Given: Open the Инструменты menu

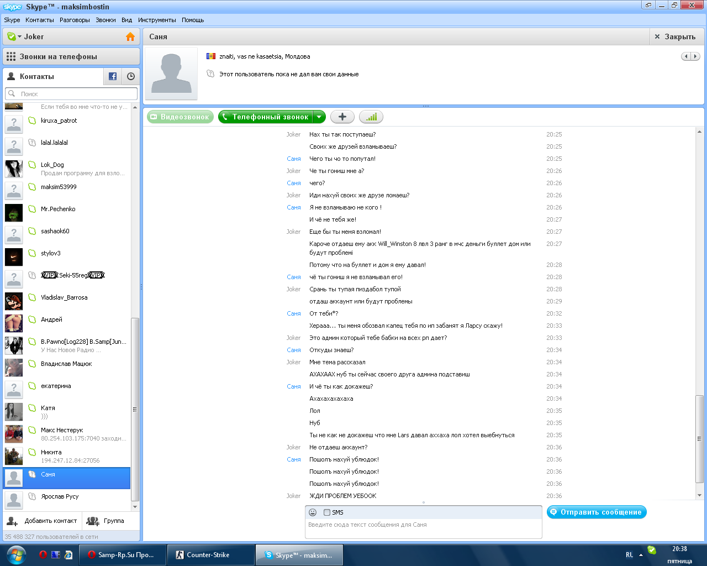Looking at the screenshot, I should pyautogui.click(x=157, y=20).
